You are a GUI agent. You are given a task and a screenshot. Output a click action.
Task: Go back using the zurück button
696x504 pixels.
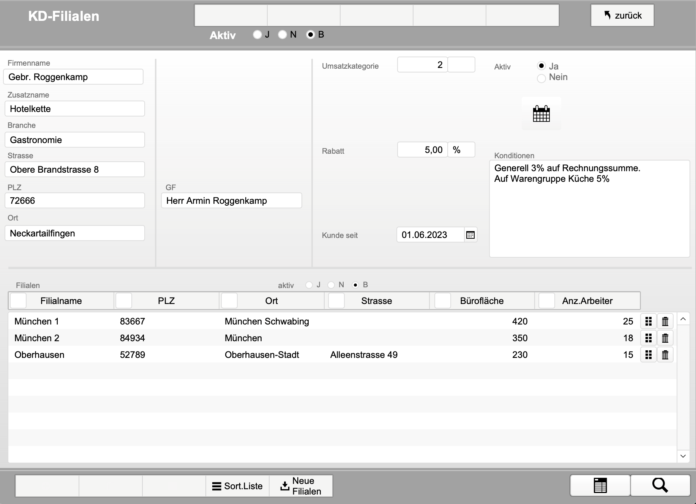(622, 16)
